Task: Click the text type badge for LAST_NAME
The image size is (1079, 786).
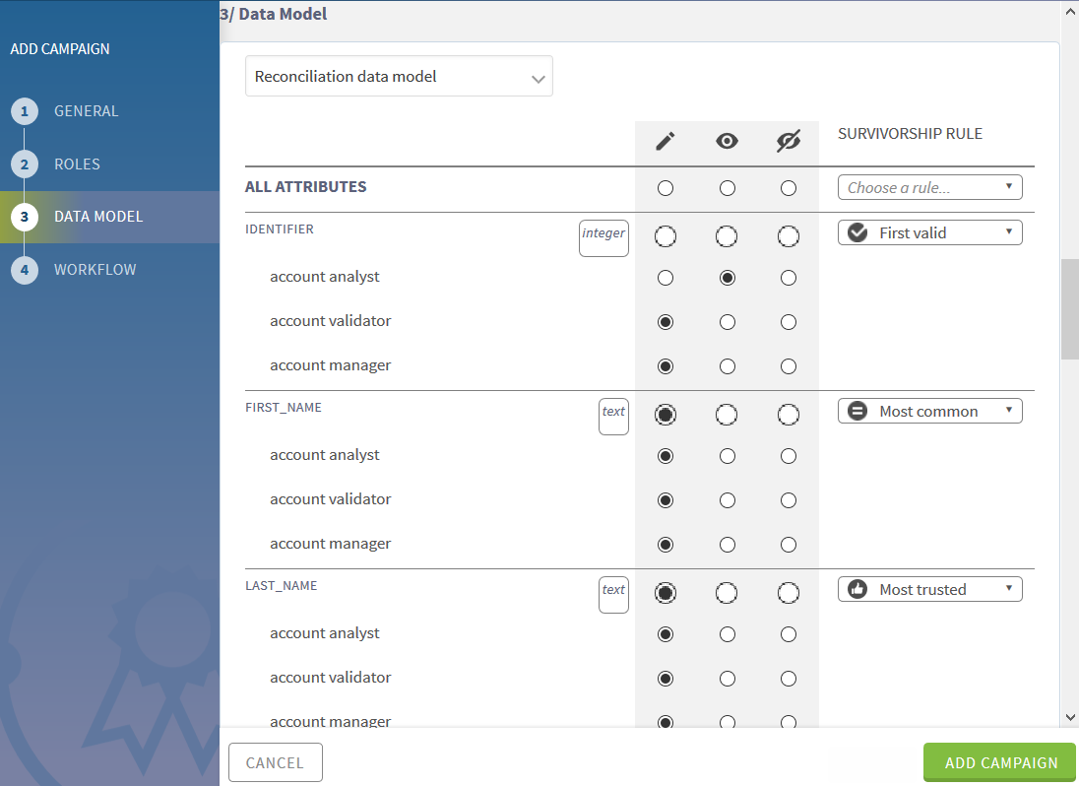Action: (x=613, y=594)
